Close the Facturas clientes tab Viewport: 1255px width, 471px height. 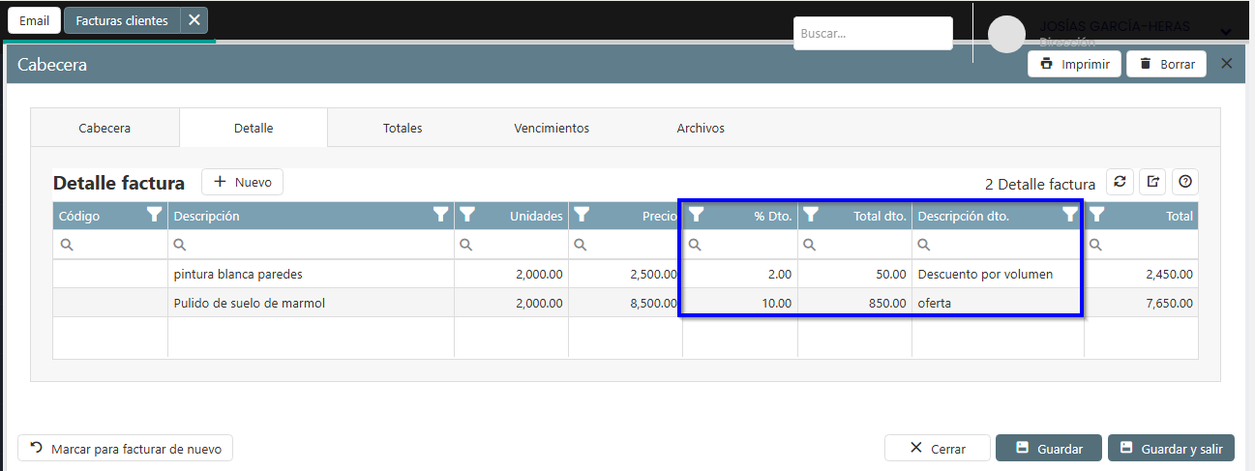click(194, 20)
